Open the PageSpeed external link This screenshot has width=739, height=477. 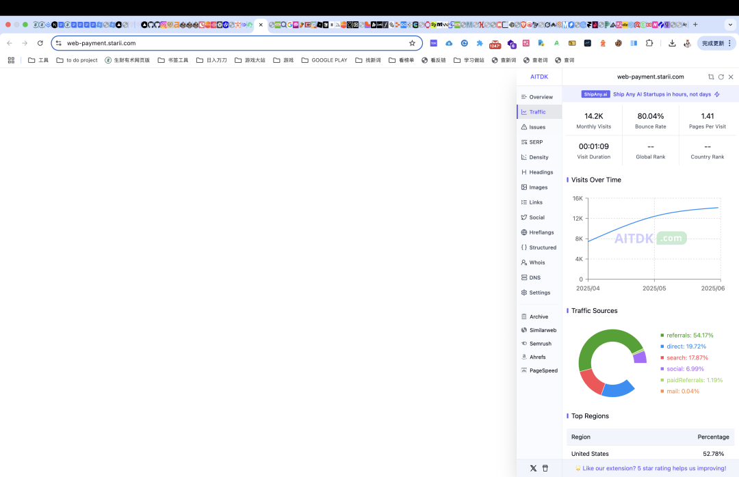[x=539, y=370]
